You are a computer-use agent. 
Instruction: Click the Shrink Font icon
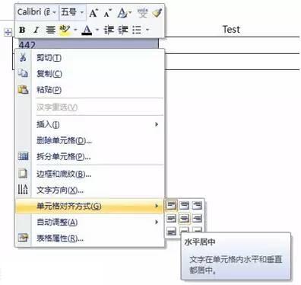point(108,13)
